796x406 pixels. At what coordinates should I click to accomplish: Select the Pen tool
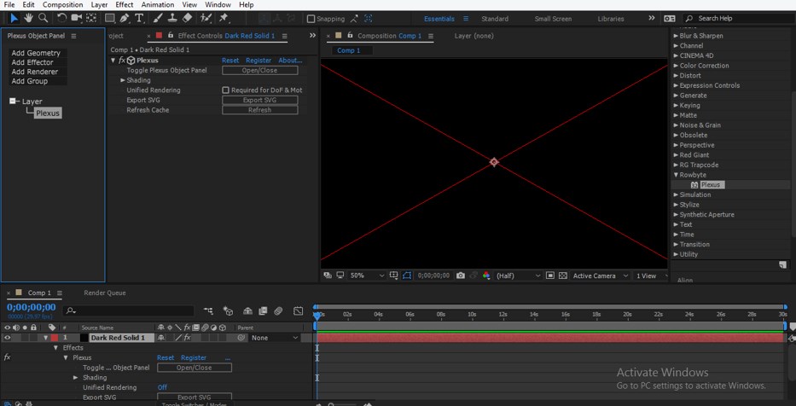click(x=125, y=18)
